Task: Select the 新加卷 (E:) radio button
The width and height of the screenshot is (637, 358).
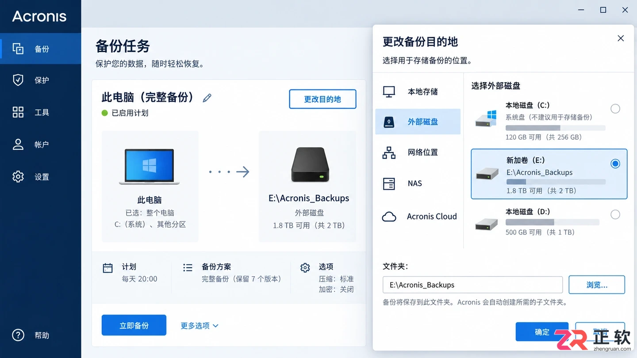Action: (615, 164)
